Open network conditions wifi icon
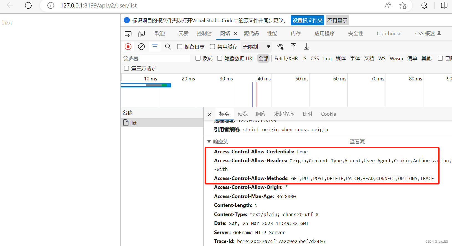The height and width of the screenshot is (246, 452). [280, 47]
